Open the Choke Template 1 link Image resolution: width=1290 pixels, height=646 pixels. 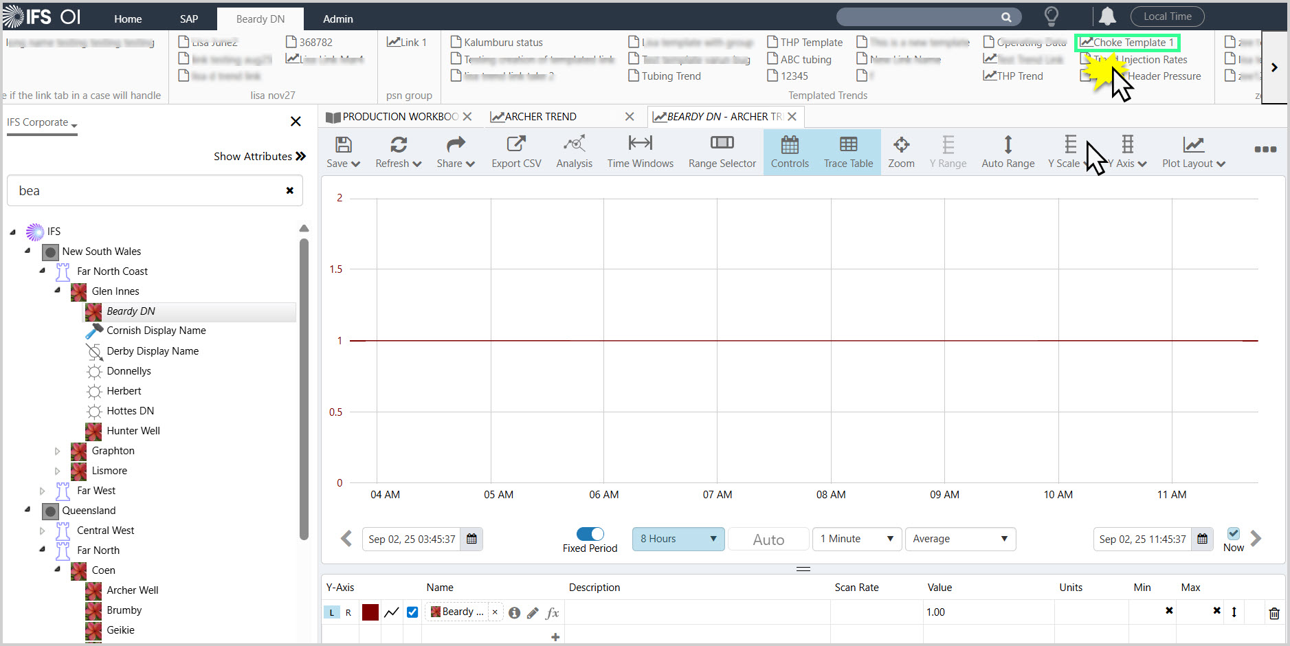tap(1128, 43)
